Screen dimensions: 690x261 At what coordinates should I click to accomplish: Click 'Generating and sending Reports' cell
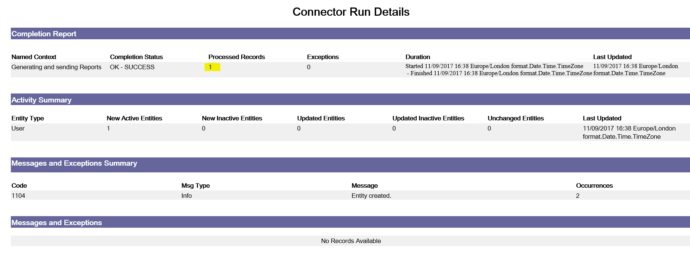(56, 67)
